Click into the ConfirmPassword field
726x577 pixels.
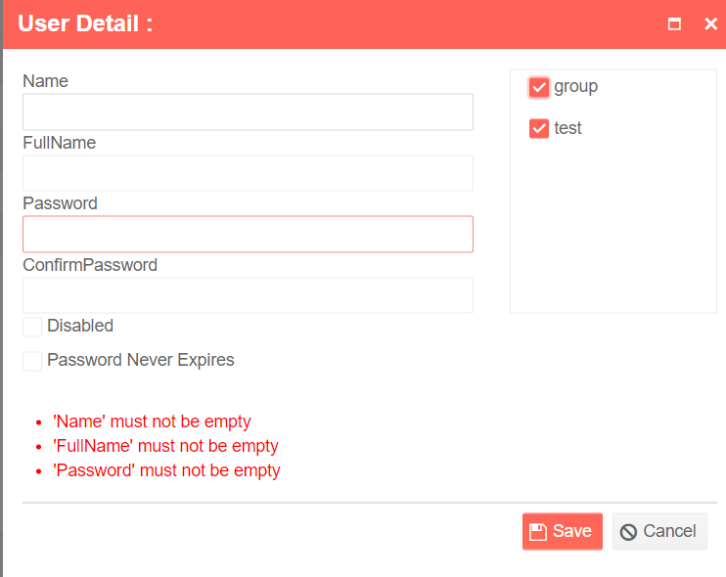[248, 295]
